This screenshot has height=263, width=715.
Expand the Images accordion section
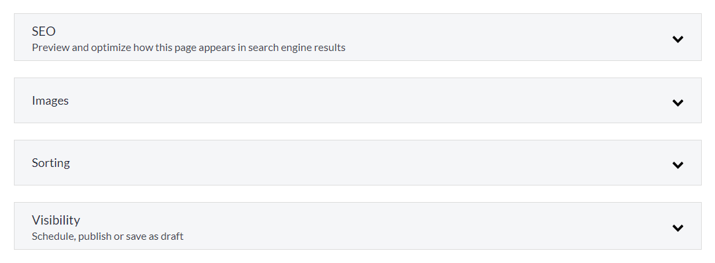point(358,101)
